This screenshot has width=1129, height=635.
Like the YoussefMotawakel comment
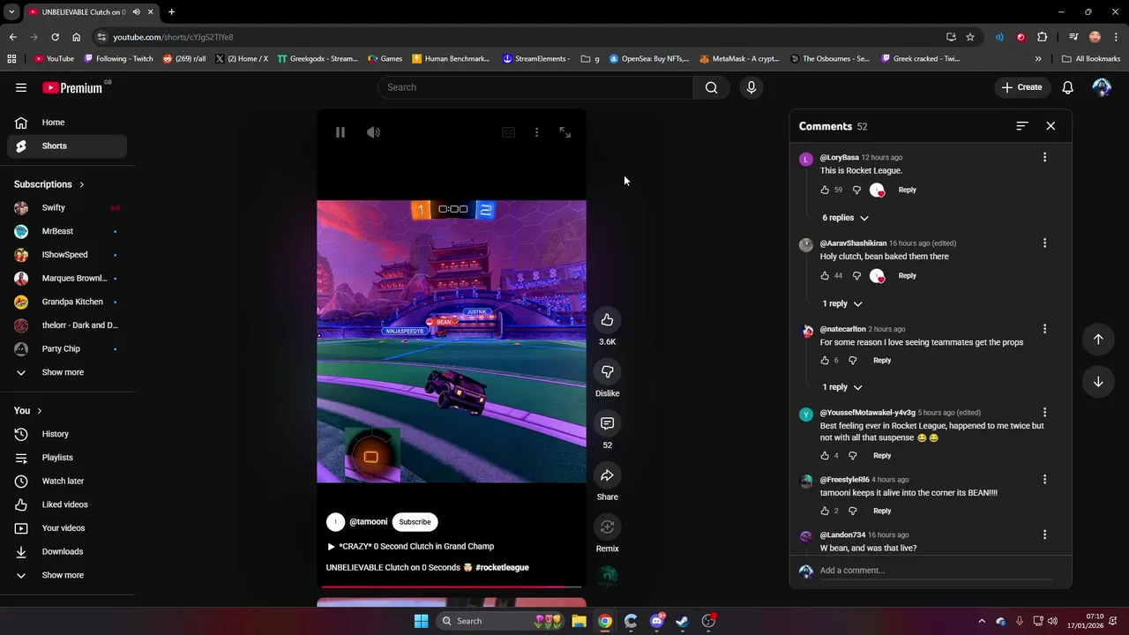825,456
